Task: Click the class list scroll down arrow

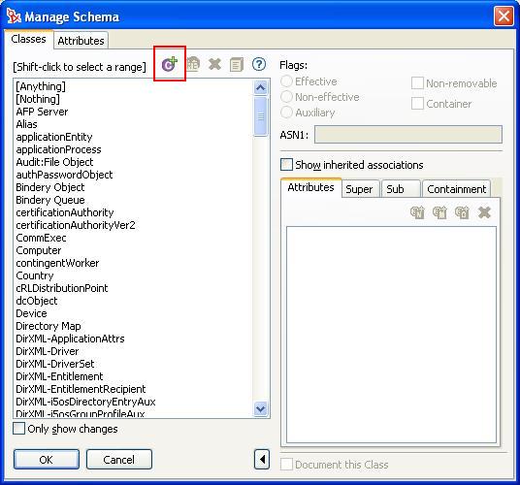Action: click(x=261, y=409)
